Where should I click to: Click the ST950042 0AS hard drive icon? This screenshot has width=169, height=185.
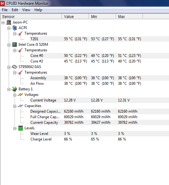(15, 67)
